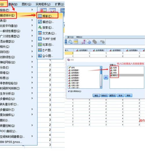Image resolution: width=145 pixels, height=152 pixels.
Task: Click the 确定 OK button in the dialog
Action: coord(96,95)
